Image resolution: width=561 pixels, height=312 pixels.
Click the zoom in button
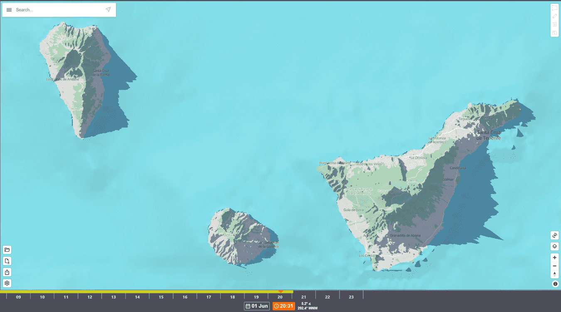pyautogui.click(x=554, y=257)
